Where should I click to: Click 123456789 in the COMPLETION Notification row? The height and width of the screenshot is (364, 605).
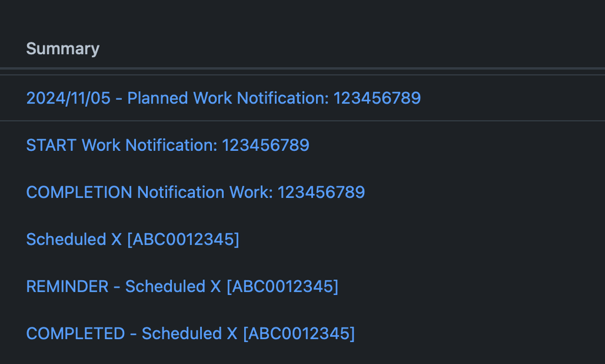click(x=321, y=193)
